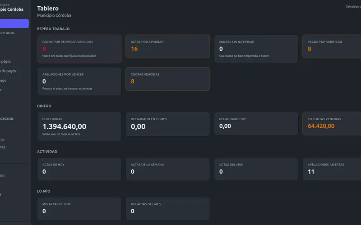The width and height of the screenshot is (361, 225).
Task: Open the Multas sin notificar card
Action: point(256,49)
